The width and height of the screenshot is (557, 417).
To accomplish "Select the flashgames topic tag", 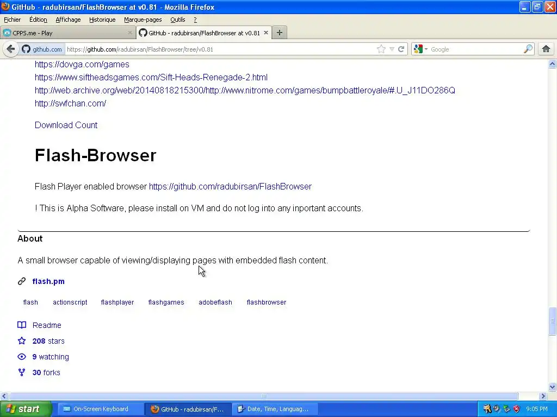I will point(166,302).
